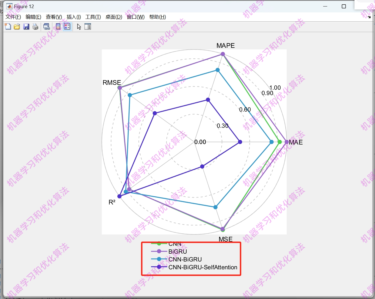Viewport: 375px width, 299px height.
Task: Open the Property Inspector panel
Action: tap(88, 26)
